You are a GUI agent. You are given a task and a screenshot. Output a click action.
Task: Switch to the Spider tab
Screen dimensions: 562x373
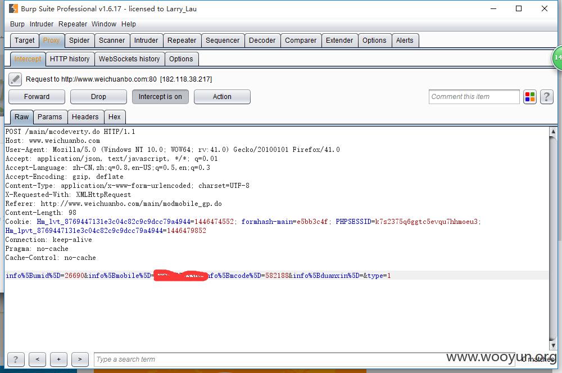[x=79, y=41]
